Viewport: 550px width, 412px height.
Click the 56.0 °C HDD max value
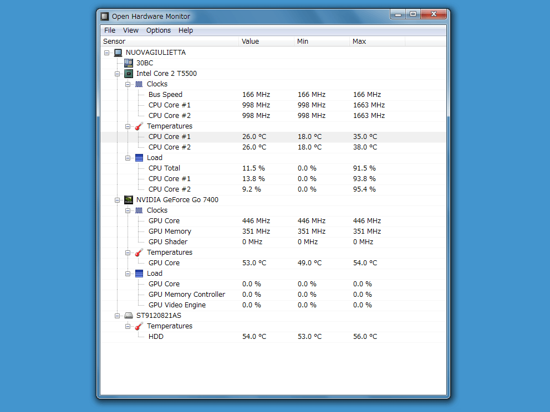click(x=365, y=337)
